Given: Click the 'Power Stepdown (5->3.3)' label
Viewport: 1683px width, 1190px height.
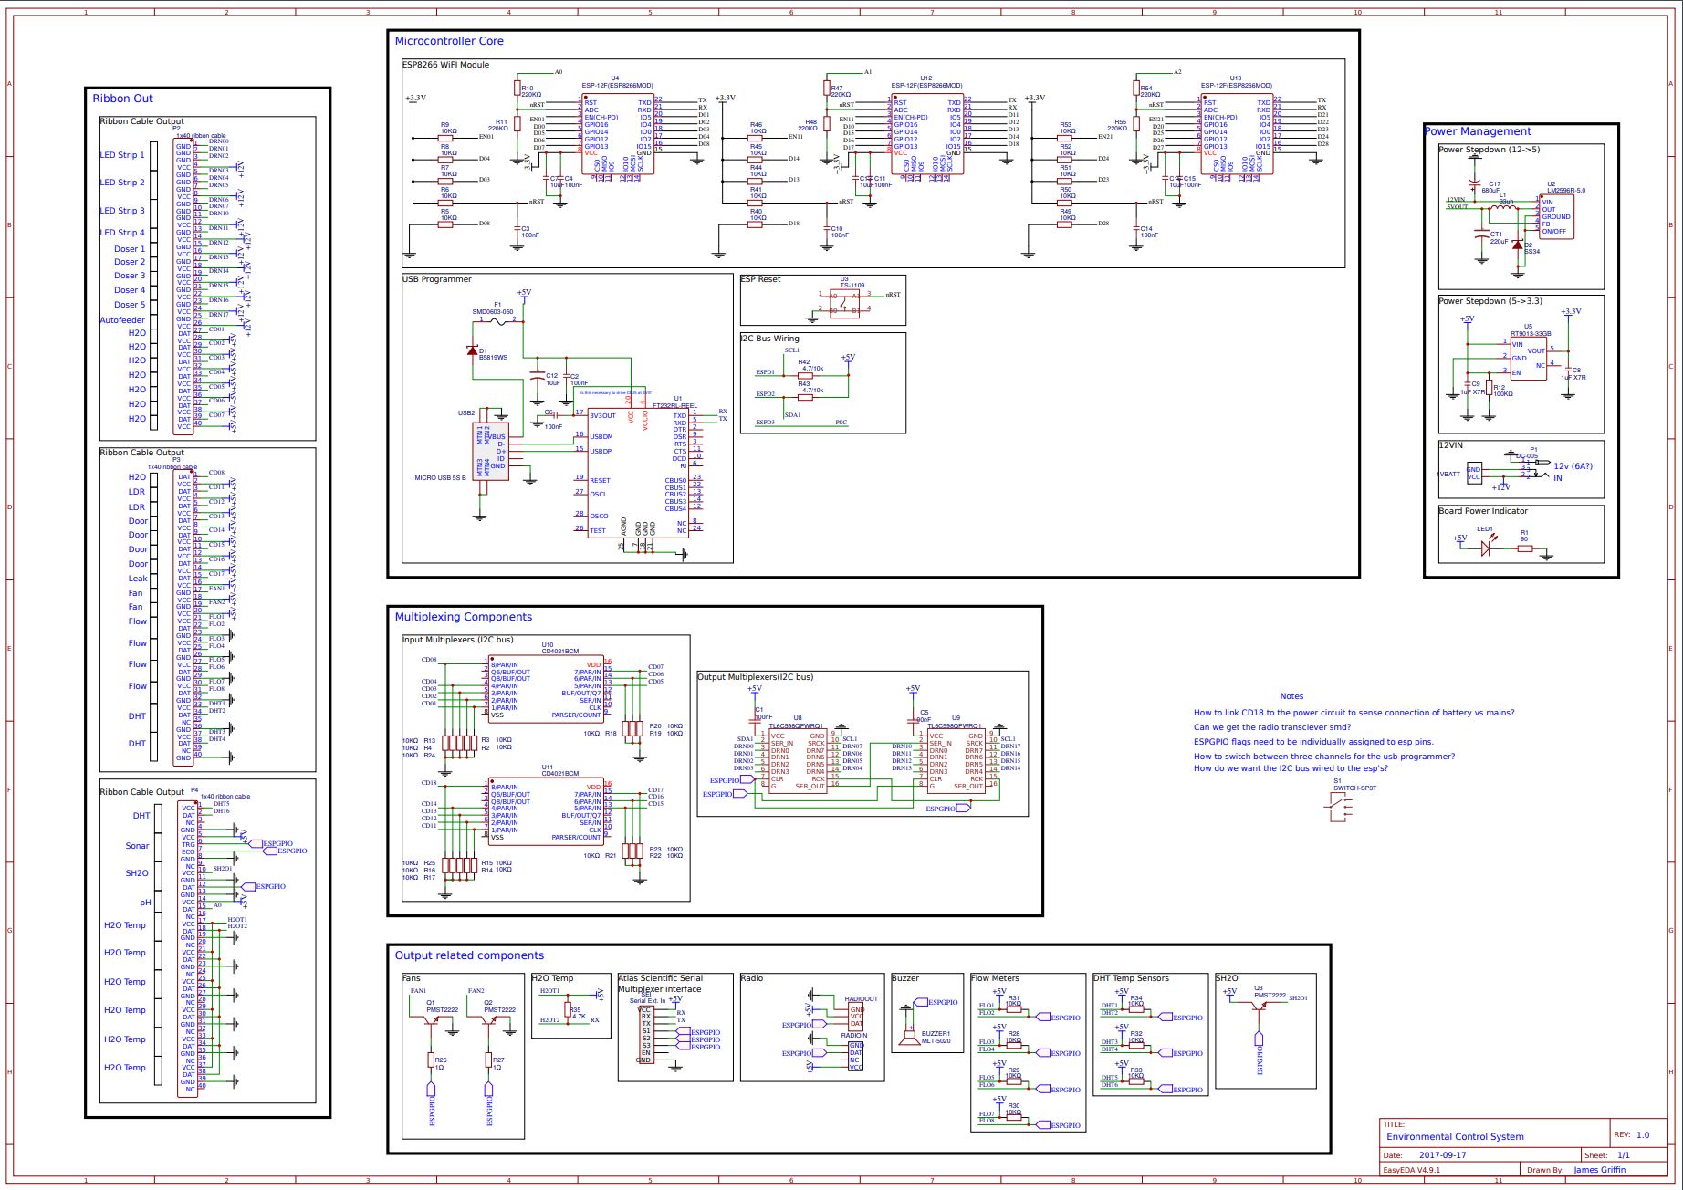Looking at the screenshot, I should pyautogui.click(x=1491, y=301).
